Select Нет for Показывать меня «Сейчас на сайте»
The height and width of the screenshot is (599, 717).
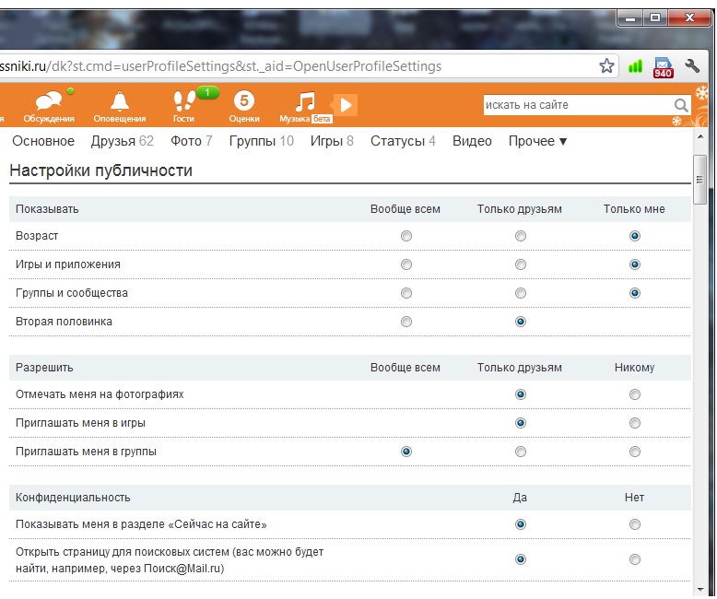(634, 524)
